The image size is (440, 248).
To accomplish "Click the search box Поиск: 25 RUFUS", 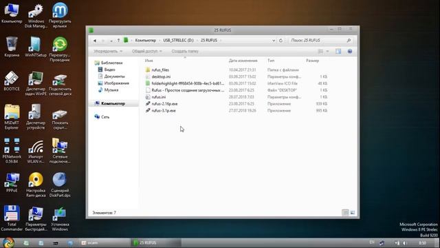I will click(x=321, y=41).
